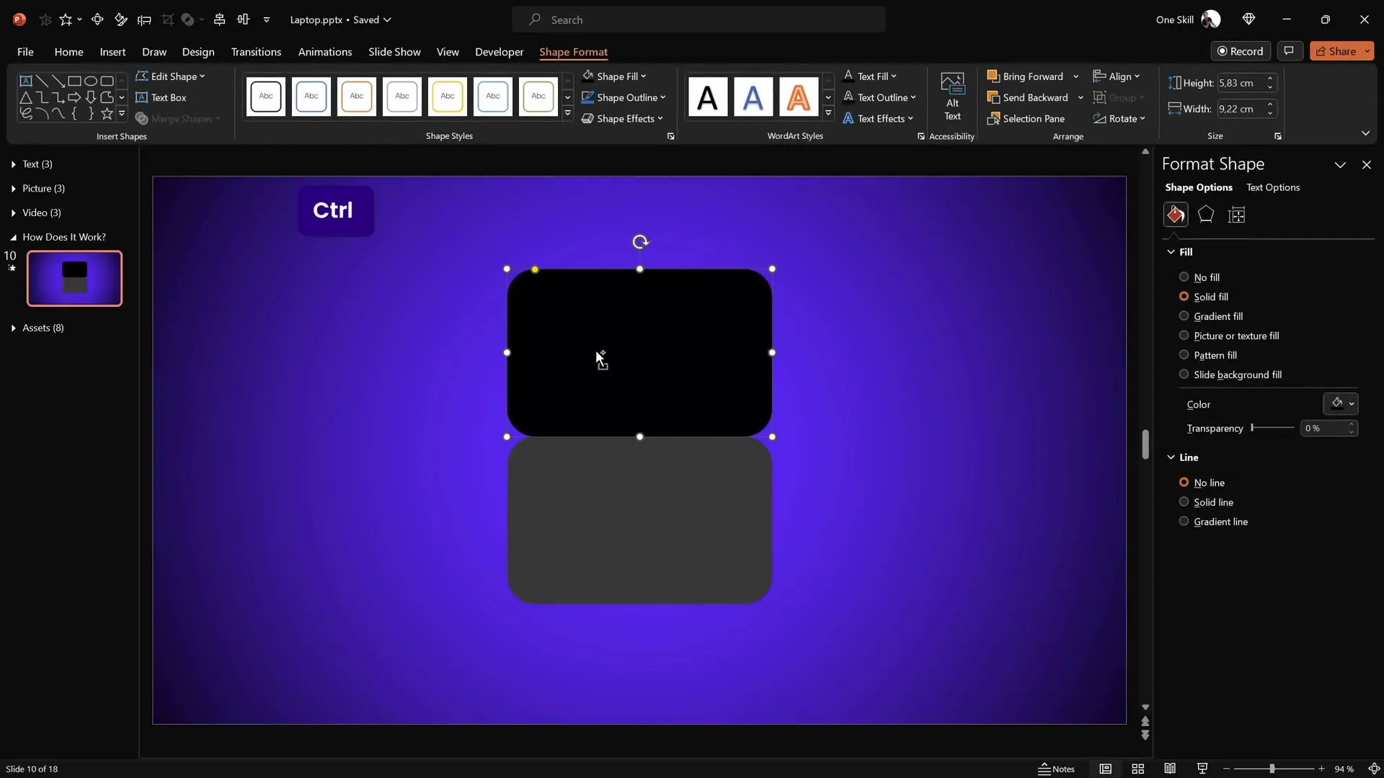Open the Align dropdown

pyautogui.click(x=1117, y=76)
